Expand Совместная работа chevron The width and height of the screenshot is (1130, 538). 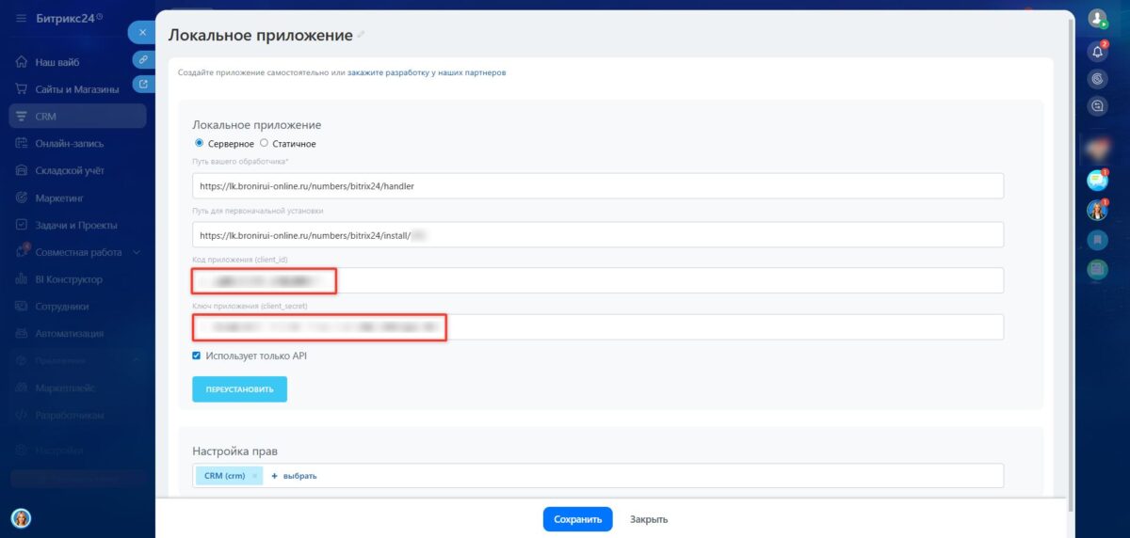click(x=137, y=252)
